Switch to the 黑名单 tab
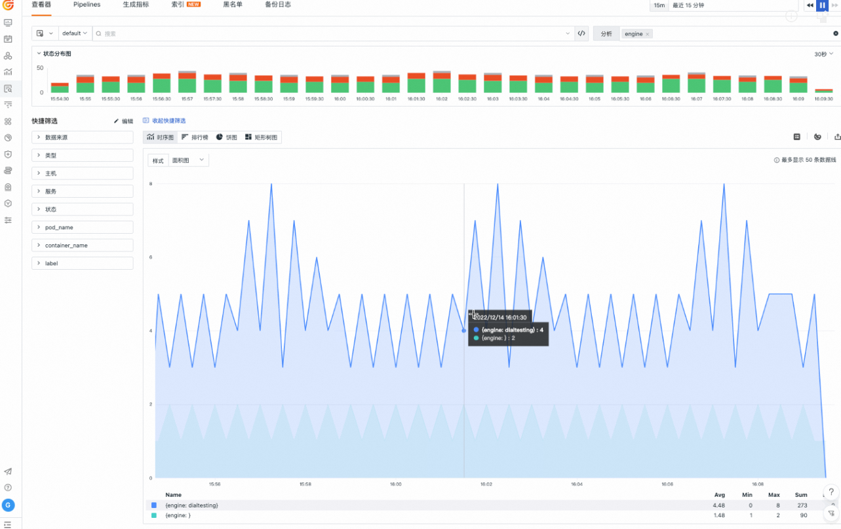 (x=233, y=5)
